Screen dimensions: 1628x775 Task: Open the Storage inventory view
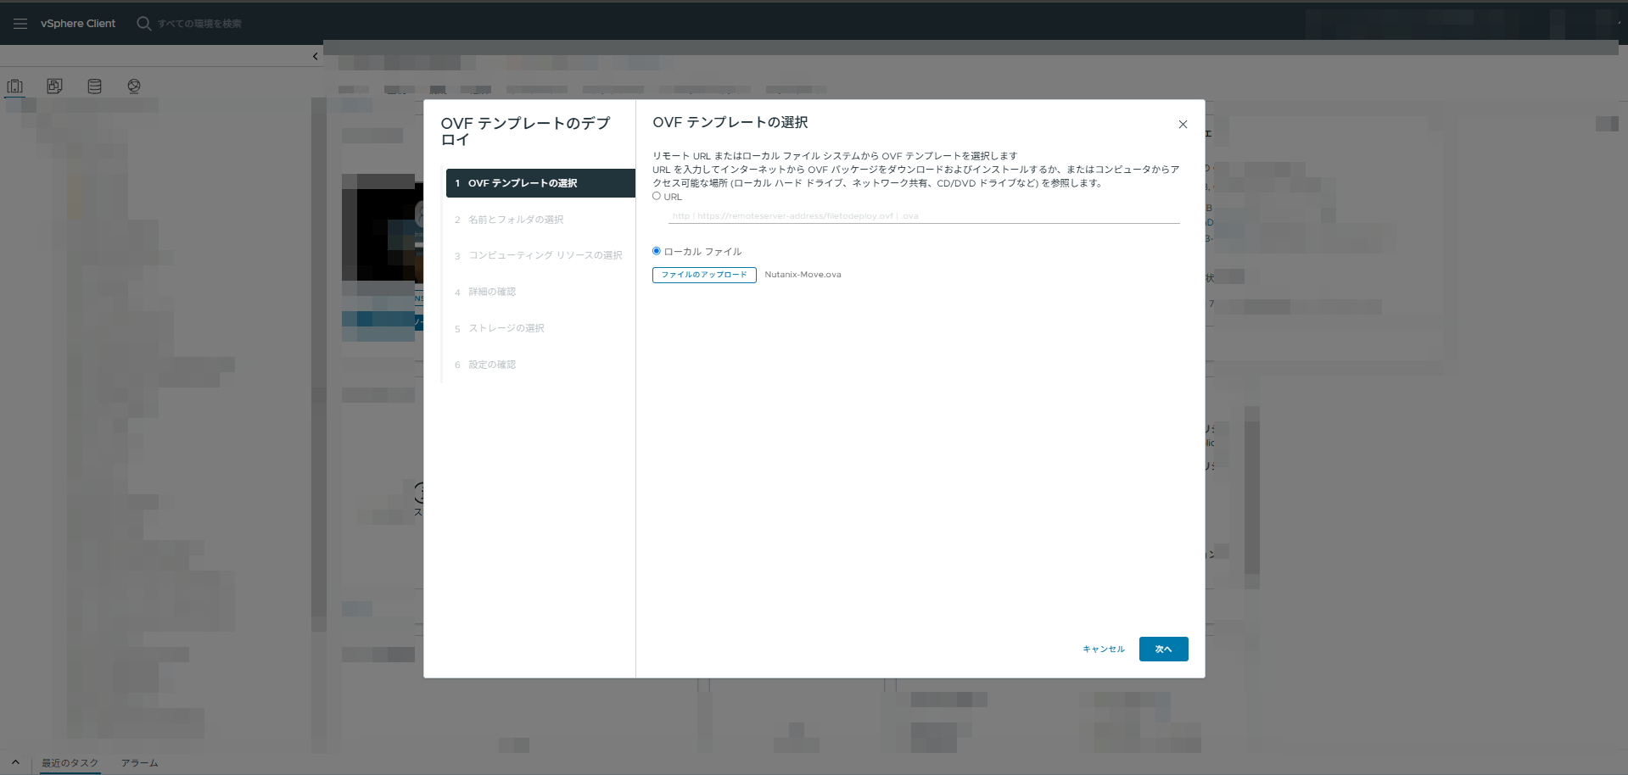[x=95, y=86]
